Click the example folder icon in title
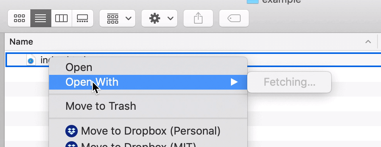Screen dimensions: 381x147 tap(252, 2)
